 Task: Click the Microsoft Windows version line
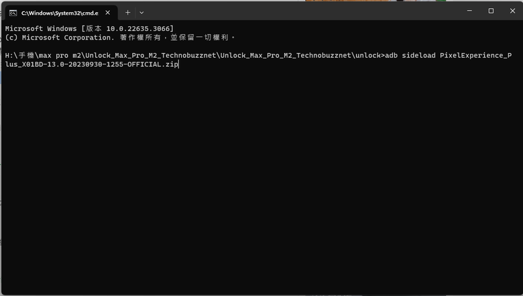[89, 29]
